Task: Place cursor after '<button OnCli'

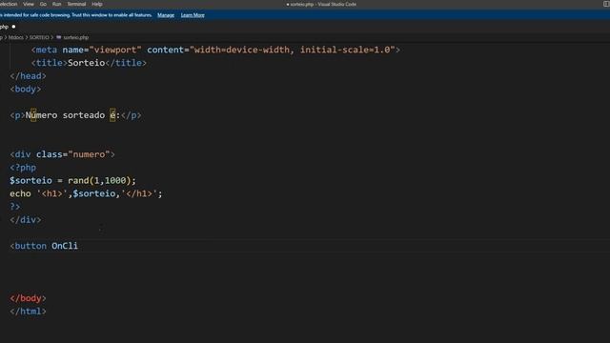Action: coord(78,246)
